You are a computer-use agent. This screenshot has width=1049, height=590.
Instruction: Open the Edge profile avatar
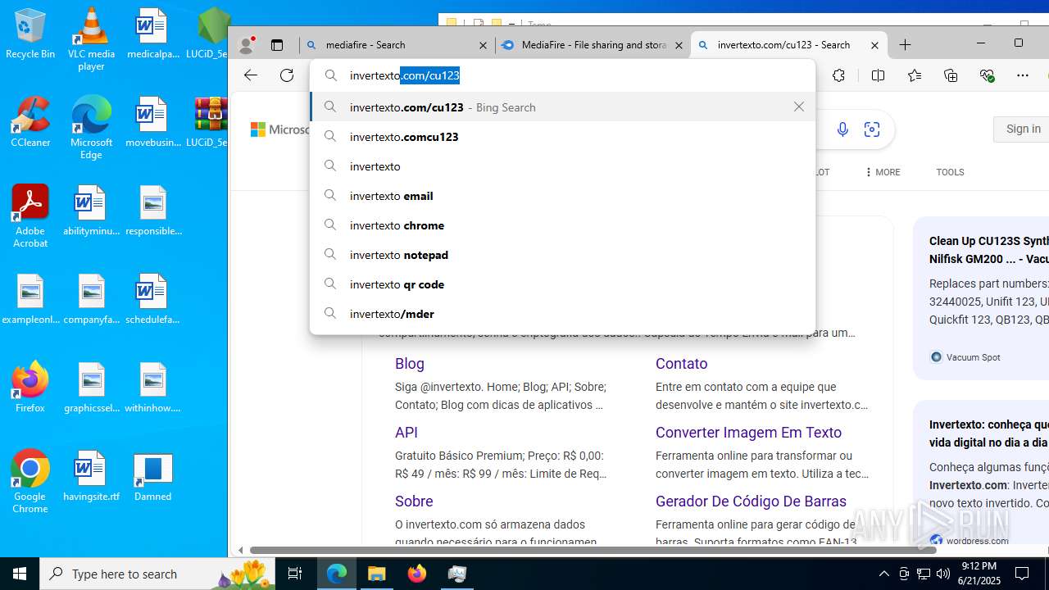tap(246, 45)
